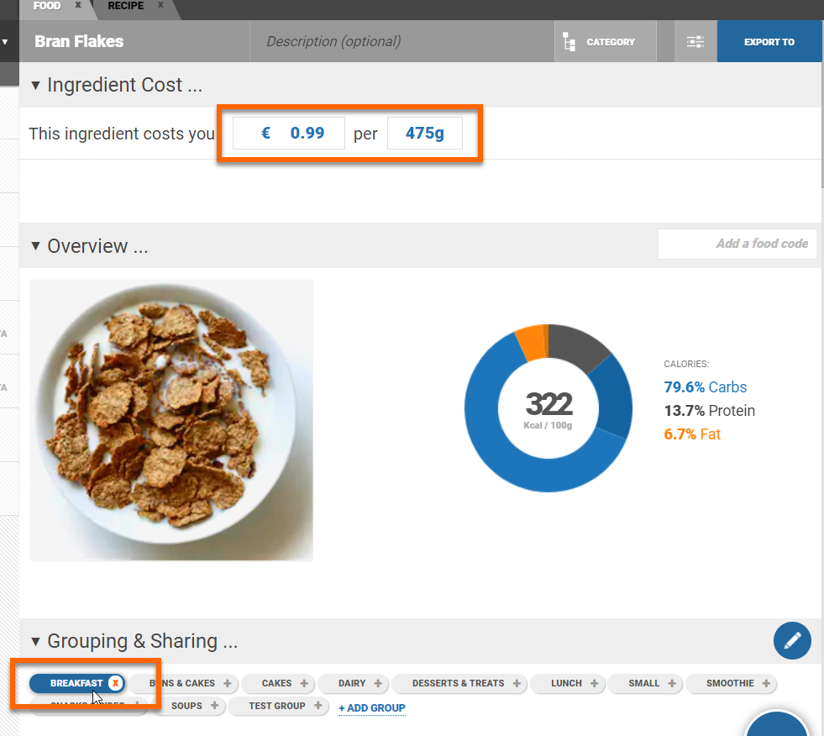Open the pencil edit icon in Grouping & Sharing
This screenshot has height=736, width=824.
[x=791, y=640]
